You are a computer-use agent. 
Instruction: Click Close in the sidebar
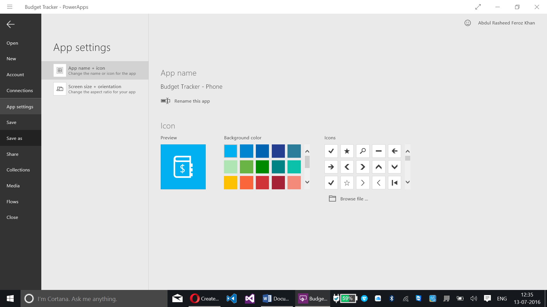[21, 217]
